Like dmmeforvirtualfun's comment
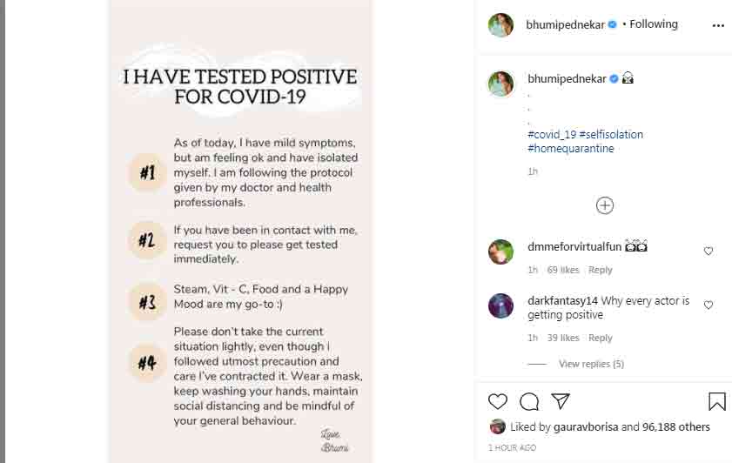The height and width of the screenshot is (463, 732). [x=708, y=252]
